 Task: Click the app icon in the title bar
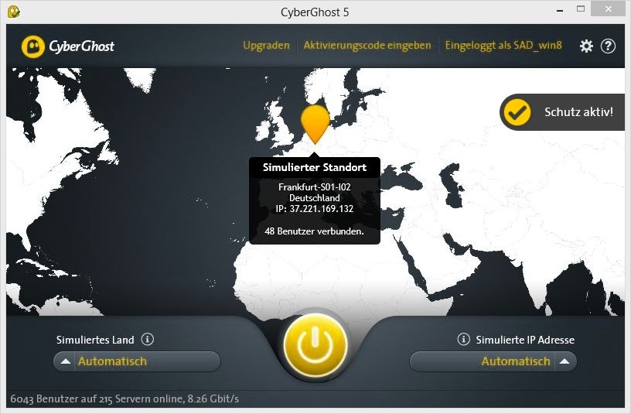tap(13, 12)
